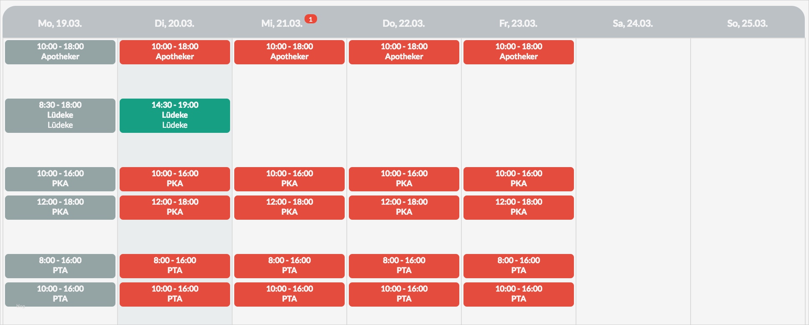Click the empty Saturday column area
The width and height of the screenshot is (809, 325).
[x=633, y=167]
